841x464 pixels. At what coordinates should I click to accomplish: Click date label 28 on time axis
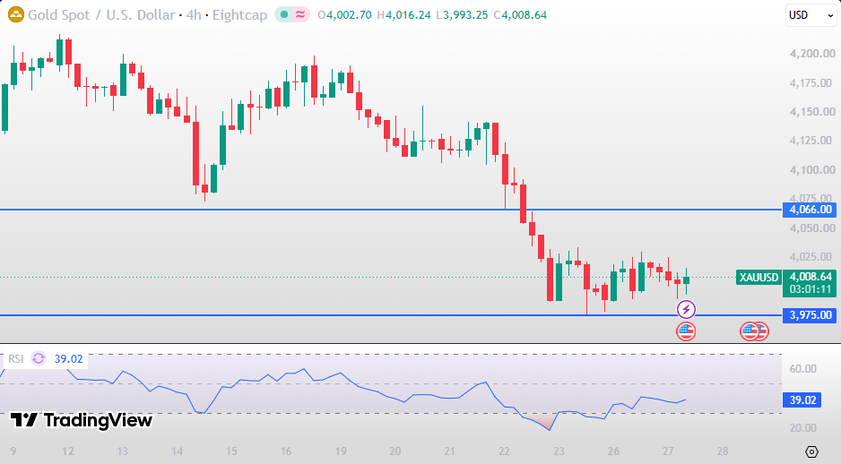coord(723,451)
